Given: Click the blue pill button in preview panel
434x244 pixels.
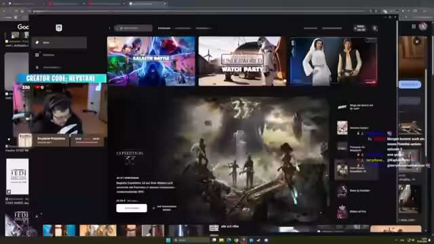Looking at the screenshot, I should click(410, 84).
